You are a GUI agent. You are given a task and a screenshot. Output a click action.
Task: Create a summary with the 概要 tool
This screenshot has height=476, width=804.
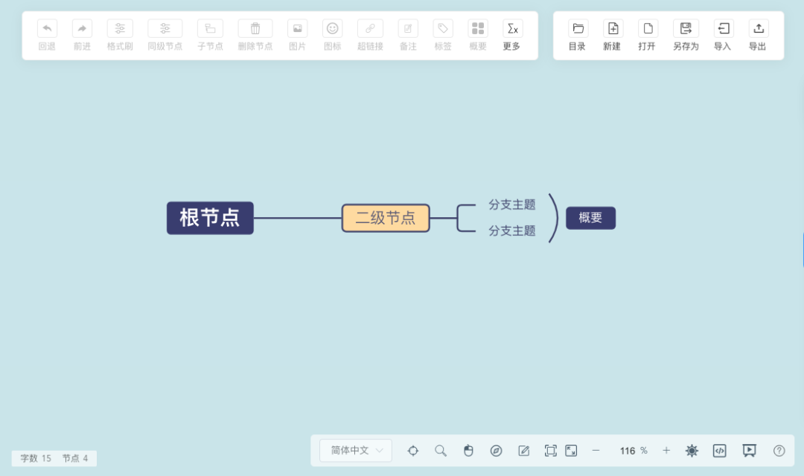coord(477,33)
